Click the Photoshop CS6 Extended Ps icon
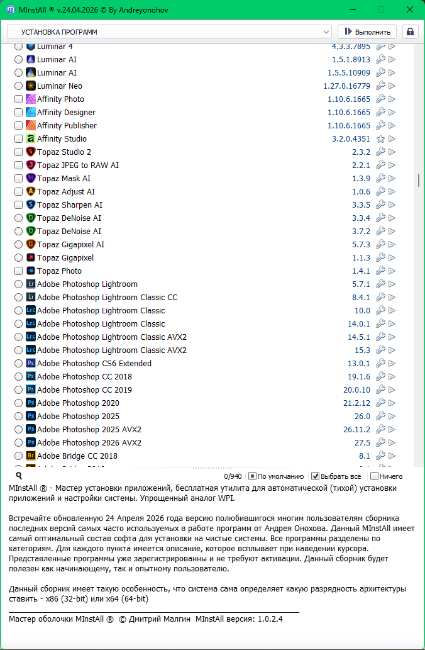Screen dimensions: 425x650 [31, 364]
